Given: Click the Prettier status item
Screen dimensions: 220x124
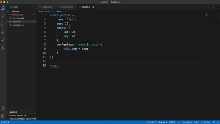Looking at the screenshot, I should click(206, 122).
